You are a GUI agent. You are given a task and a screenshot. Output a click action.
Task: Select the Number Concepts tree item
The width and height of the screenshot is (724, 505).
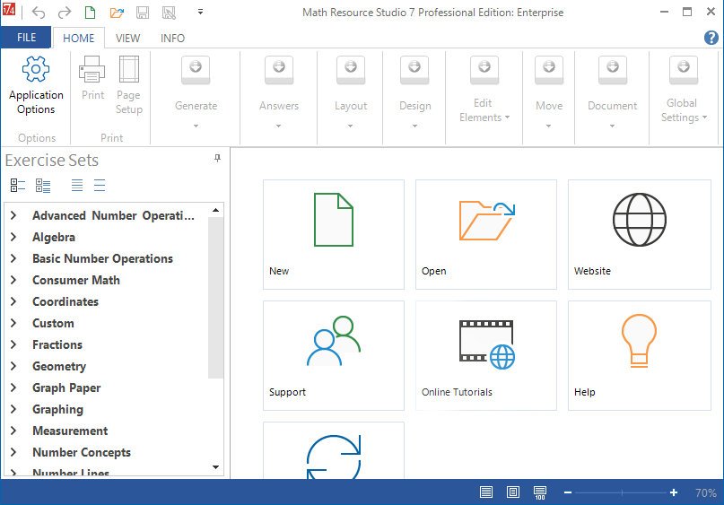(x=82, y=452)
